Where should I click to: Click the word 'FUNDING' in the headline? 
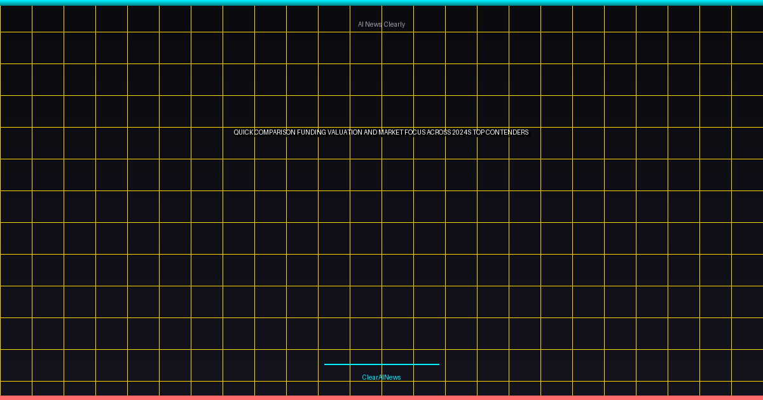tap(311, 133)
